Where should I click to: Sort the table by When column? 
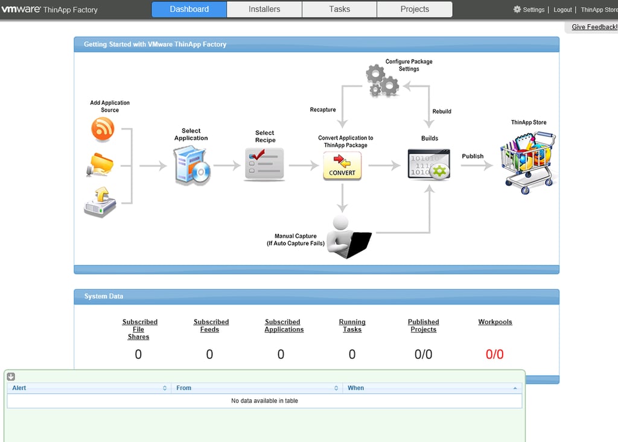(432, 388)
